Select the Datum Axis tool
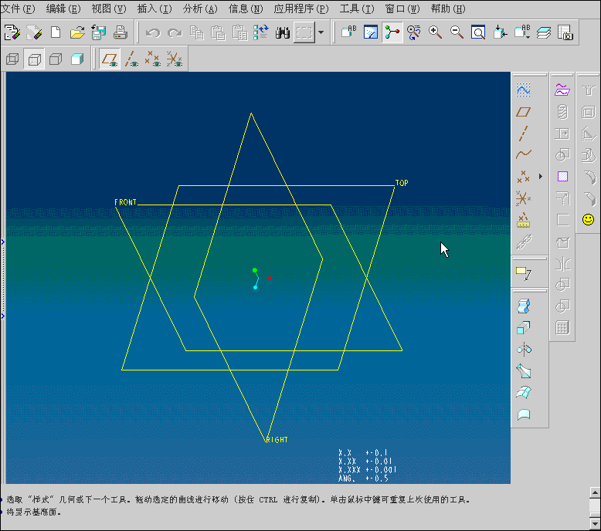 pos(523,134)
